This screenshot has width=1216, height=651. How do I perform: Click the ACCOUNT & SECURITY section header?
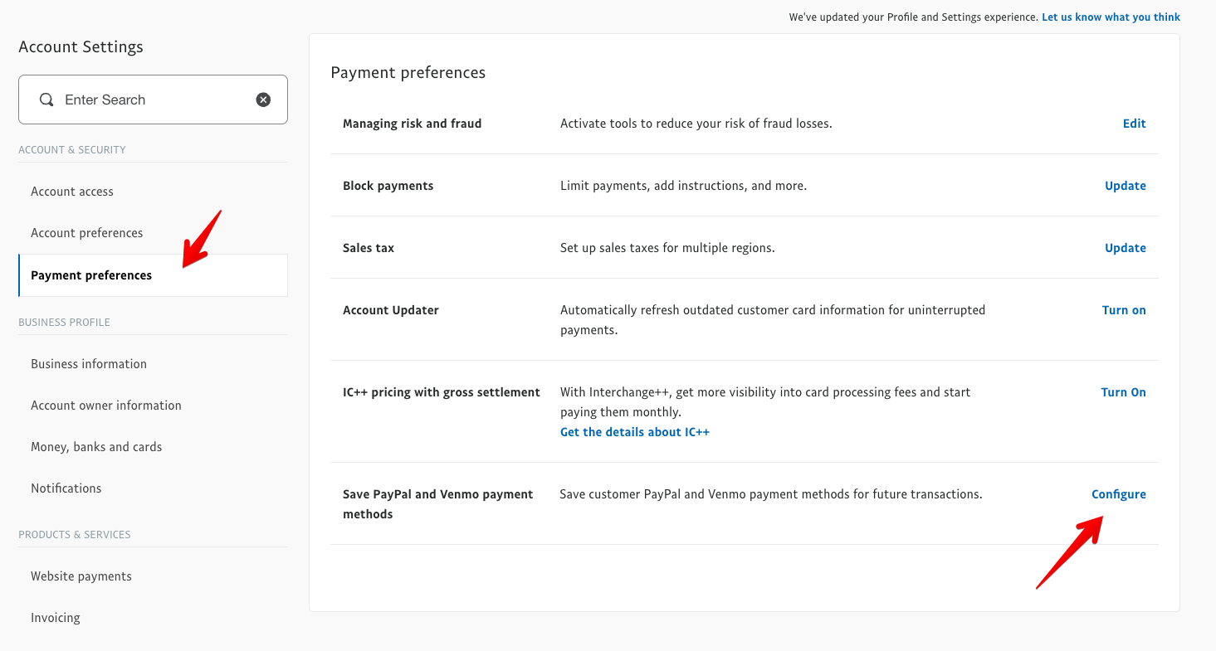(x=72, y=150)
